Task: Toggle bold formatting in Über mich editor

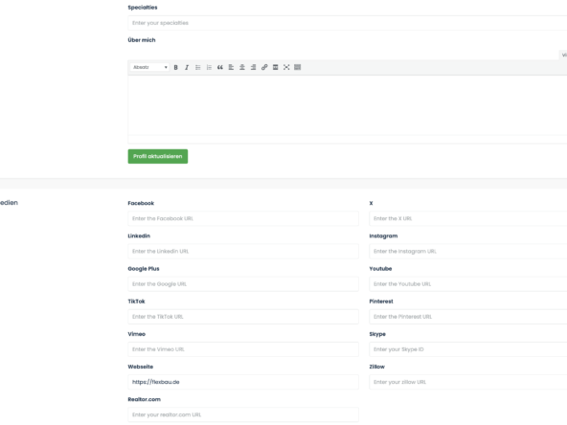Action: point(175,67)
